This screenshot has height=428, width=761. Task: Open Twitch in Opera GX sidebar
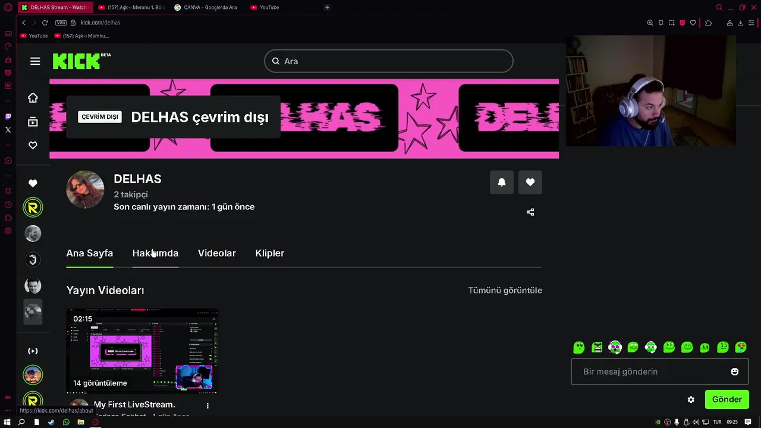[x=8, y=117]
